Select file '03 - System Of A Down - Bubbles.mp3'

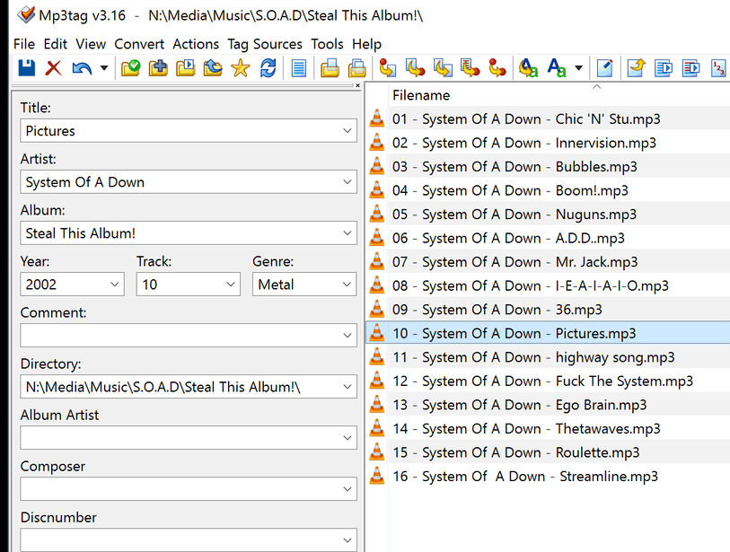(515, 167)
